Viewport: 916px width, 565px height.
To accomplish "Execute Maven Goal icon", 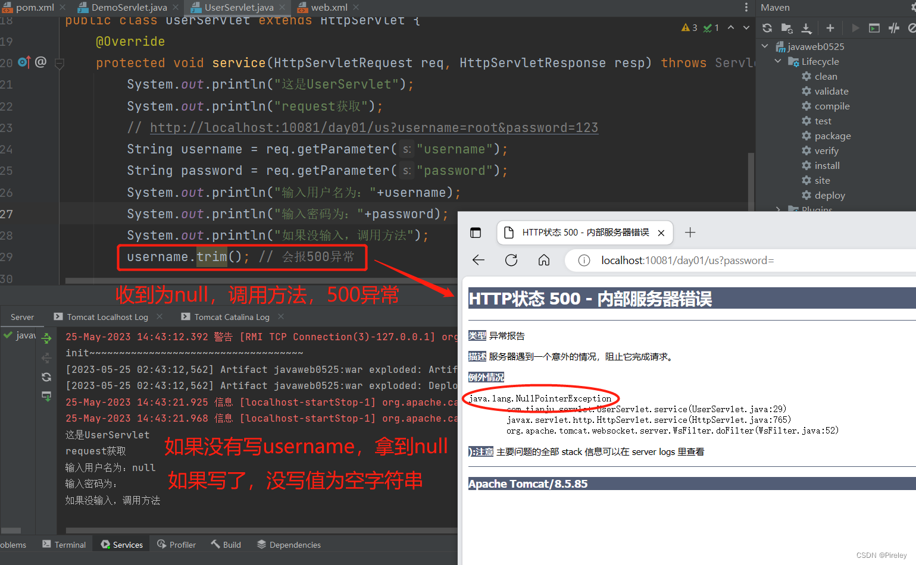I will coord(874,28).
